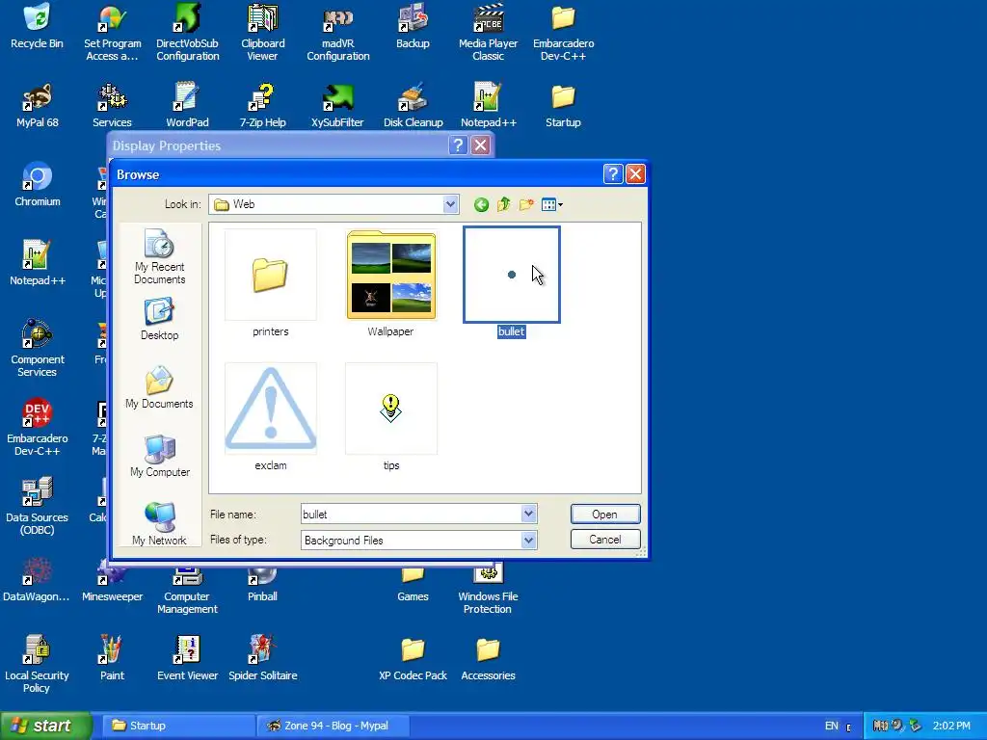Select the Recycle Bin desktop icon

point(38,26)
